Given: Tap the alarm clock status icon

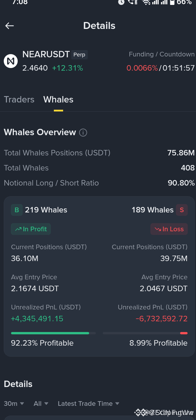Looking at the screenshot, I should pyautogui.click(x=121, y=2).
